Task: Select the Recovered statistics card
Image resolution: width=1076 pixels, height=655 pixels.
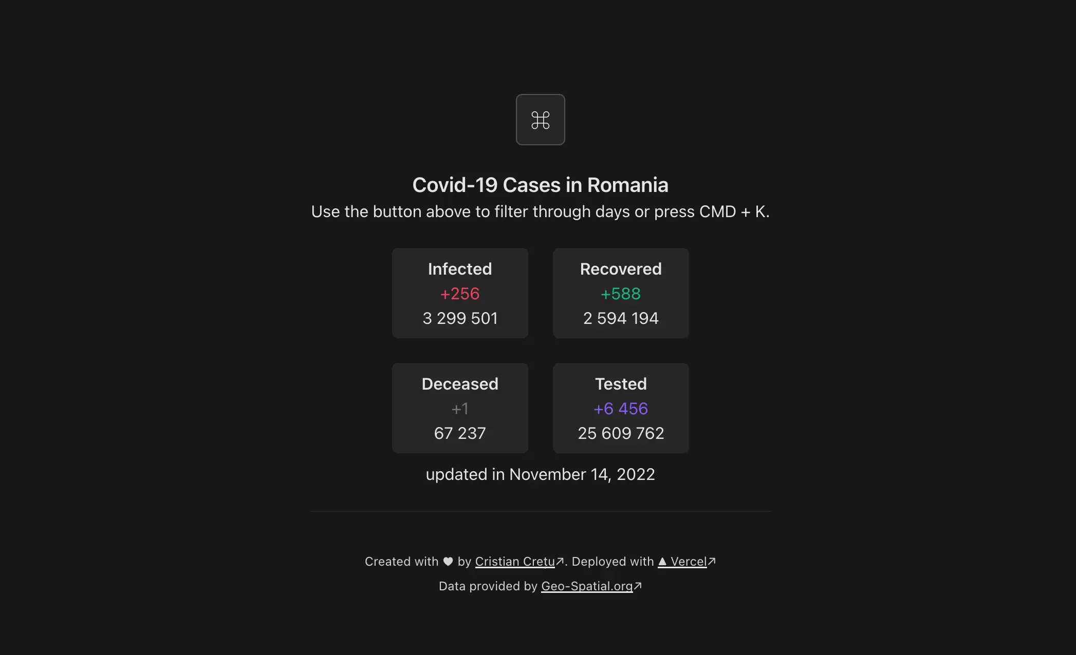Action: 620,293
